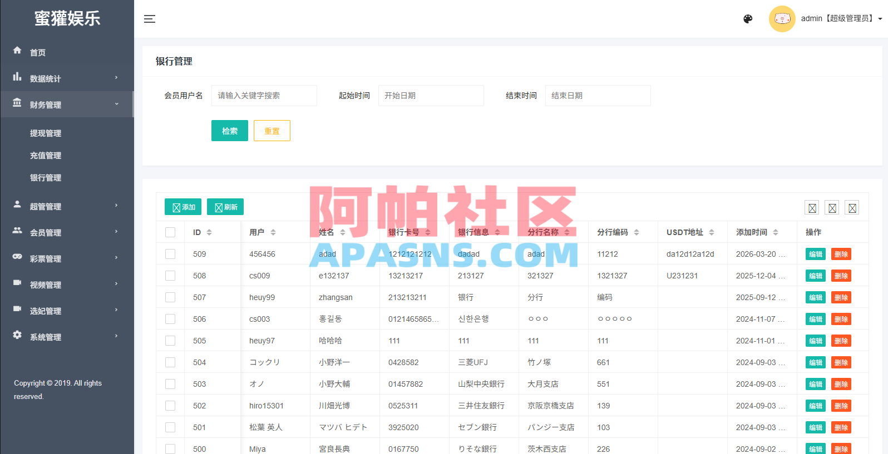Open 充值管理 submenu item
The image size is (888, 454).
click(x=46, y=156)
